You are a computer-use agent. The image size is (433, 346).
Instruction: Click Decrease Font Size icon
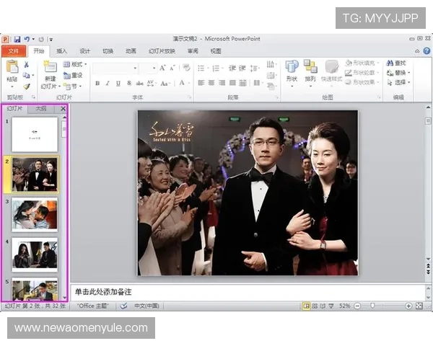pyautogui.click(x=172, y=68)
